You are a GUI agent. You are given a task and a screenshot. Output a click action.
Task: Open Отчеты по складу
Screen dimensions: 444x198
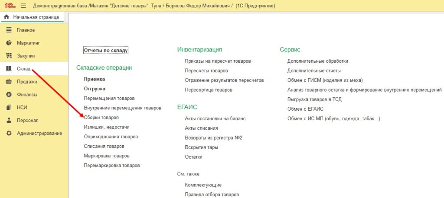106,50
